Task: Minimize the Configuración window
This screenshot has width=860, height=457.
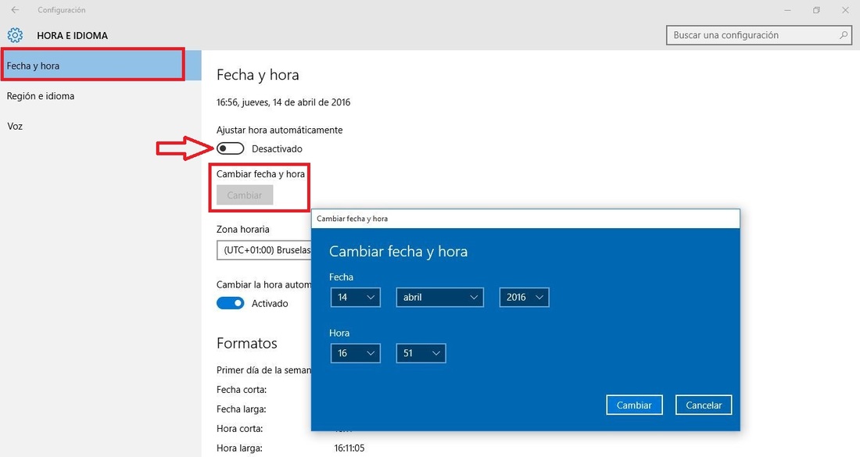Action: pyautogui.click(x=787, y=10)
